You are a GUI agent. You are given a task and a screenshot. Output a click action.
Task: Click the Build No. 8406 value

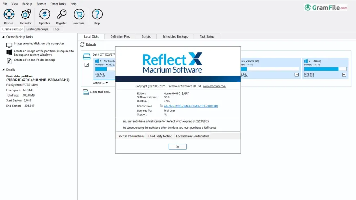pos(167,101)
